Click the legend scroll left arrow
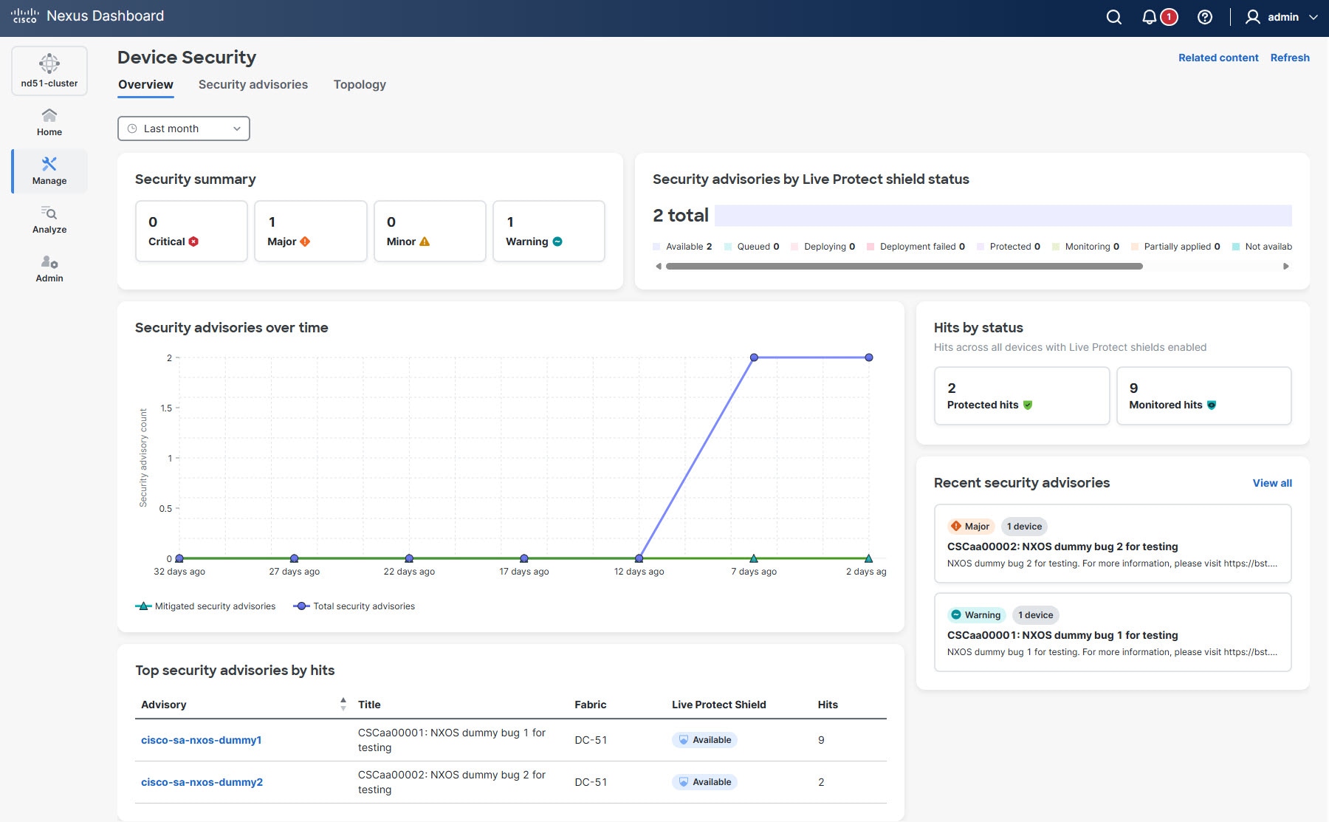 click(x=659, y=267)
